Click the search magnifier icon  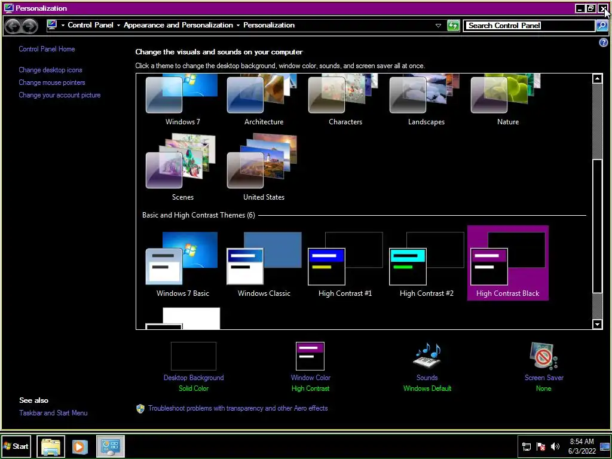pyautogui.click(x=602, y=26)
